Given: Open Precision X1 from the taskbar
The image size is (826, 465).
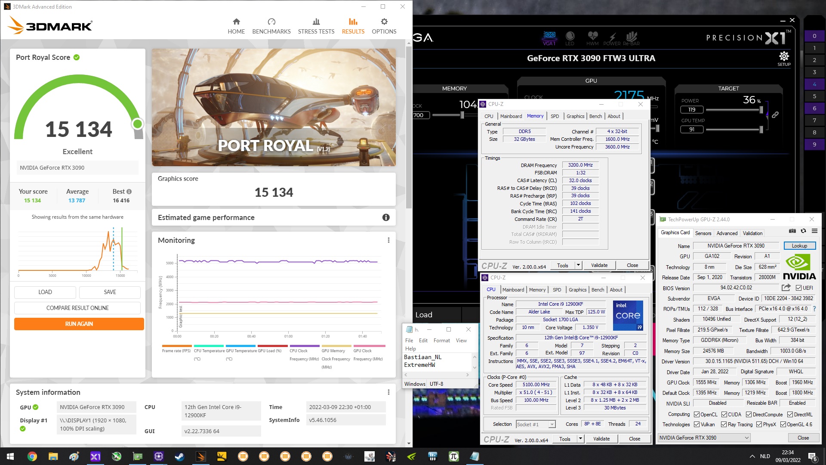Looking at the screenshot, I should tap(95, 456).
